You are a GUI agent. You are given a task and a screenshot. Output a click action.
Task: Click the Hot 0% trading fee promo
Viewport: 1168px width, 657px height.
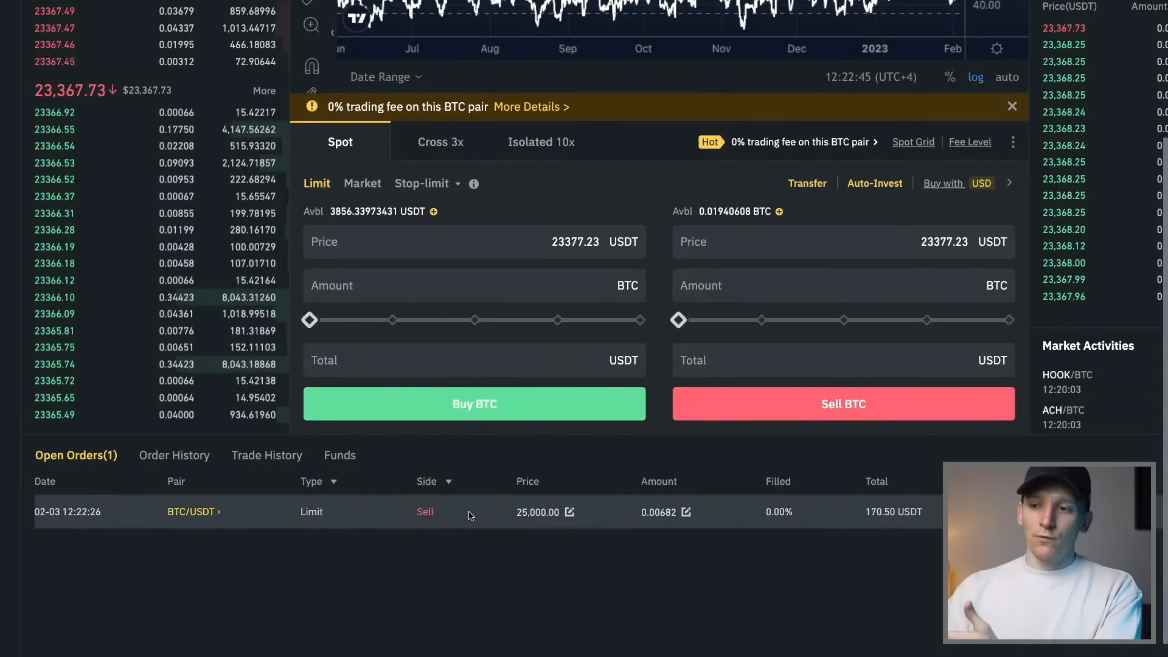point(788,142)
